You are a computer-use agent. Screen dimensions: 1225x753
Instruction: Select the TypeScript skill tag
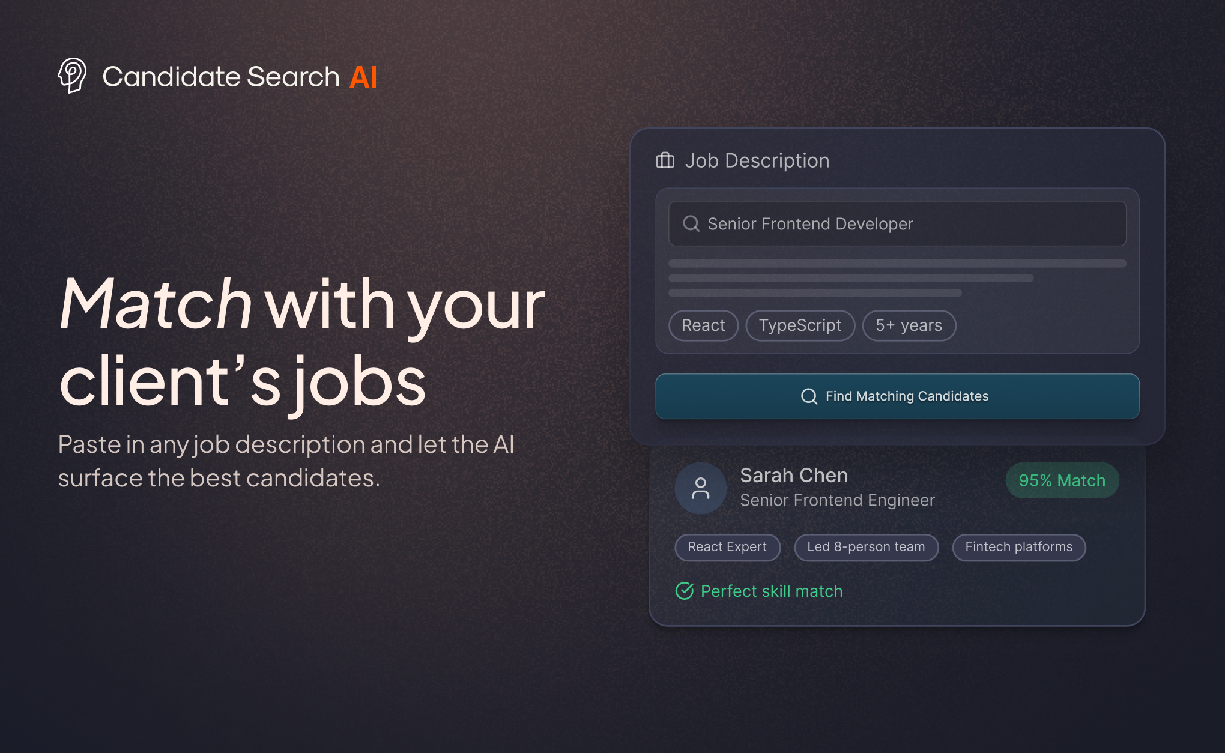[800, 325]
